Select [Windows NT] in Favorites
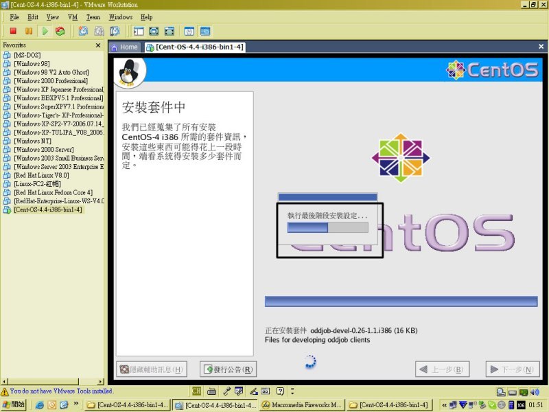 pyautogui.click(x=32, y=141)
